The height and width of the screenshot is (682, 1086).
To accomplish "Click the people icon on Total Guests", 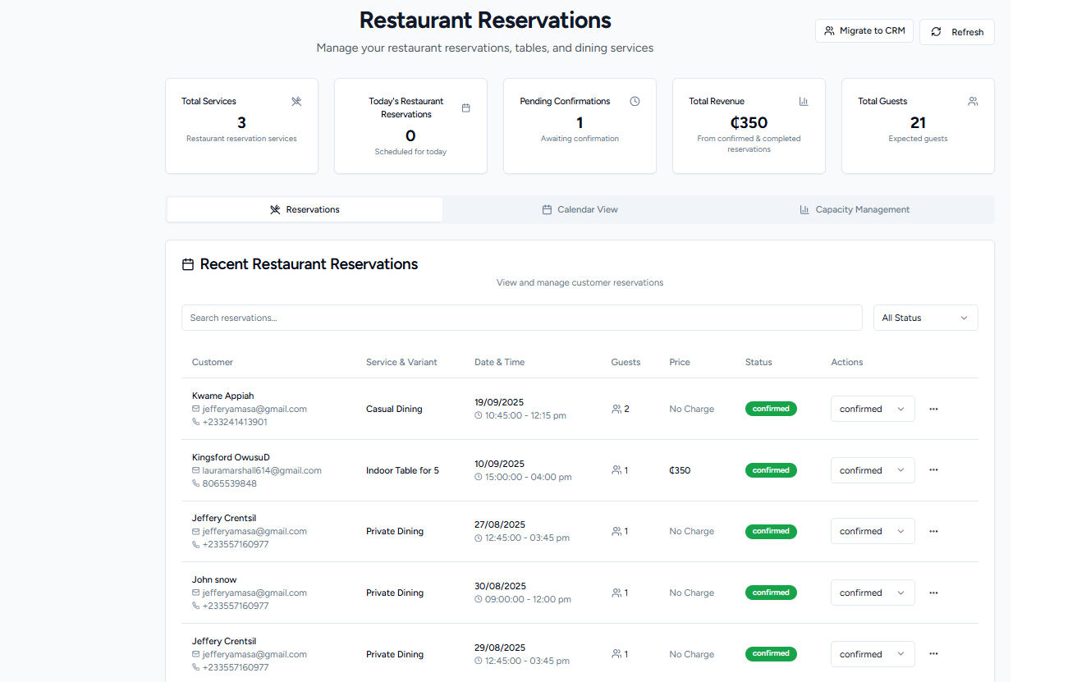I will pos(973,102).
